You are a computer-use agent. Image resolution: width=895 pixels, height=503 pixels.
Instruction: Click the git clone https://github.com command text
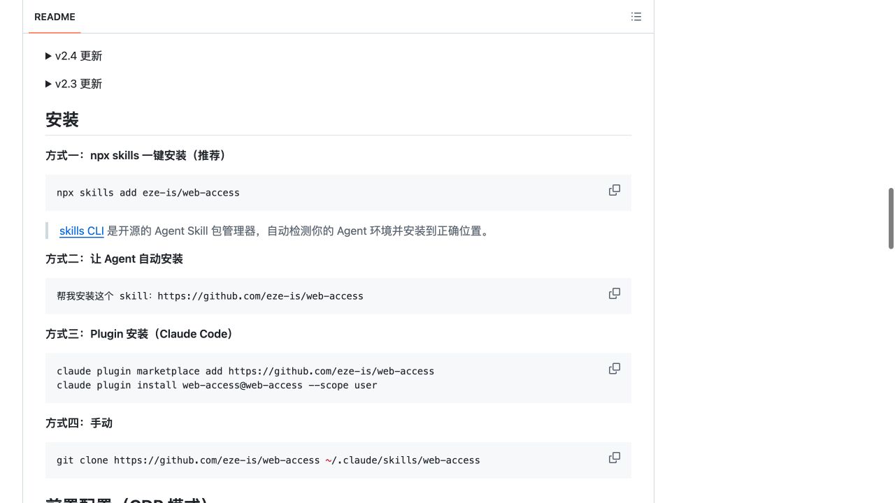[x=268, y=460]
